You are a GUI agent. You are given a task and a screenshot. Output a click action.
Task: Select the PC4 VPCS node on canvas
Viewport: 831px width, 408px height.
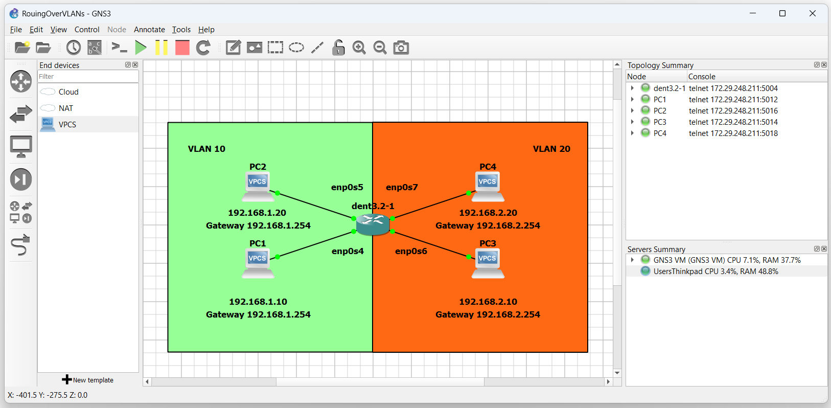click(x=488, y=187)
